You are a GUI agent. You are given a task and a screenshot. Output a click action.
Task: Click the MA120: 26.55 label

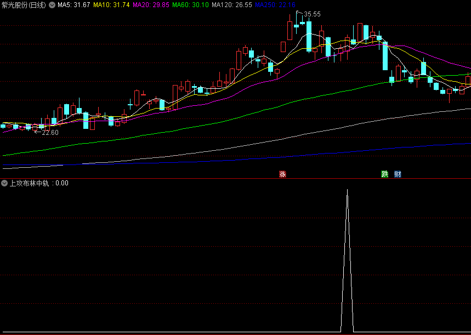point(232,5)
